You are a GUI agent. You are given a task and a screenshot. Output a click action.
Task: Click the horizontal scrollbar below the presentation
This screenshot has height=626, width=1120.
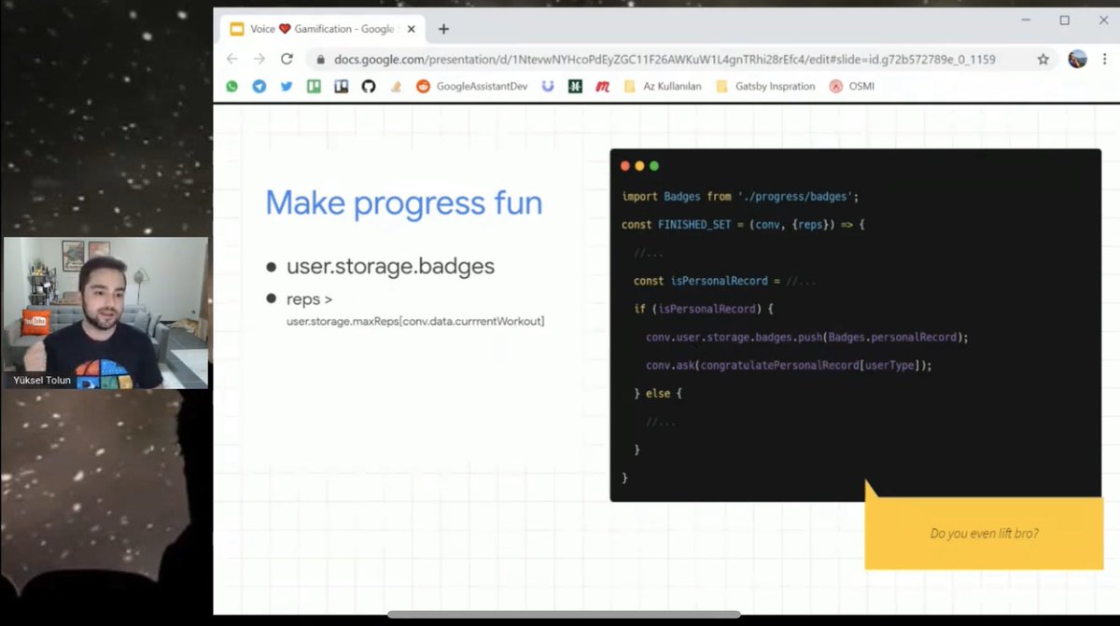564,614
